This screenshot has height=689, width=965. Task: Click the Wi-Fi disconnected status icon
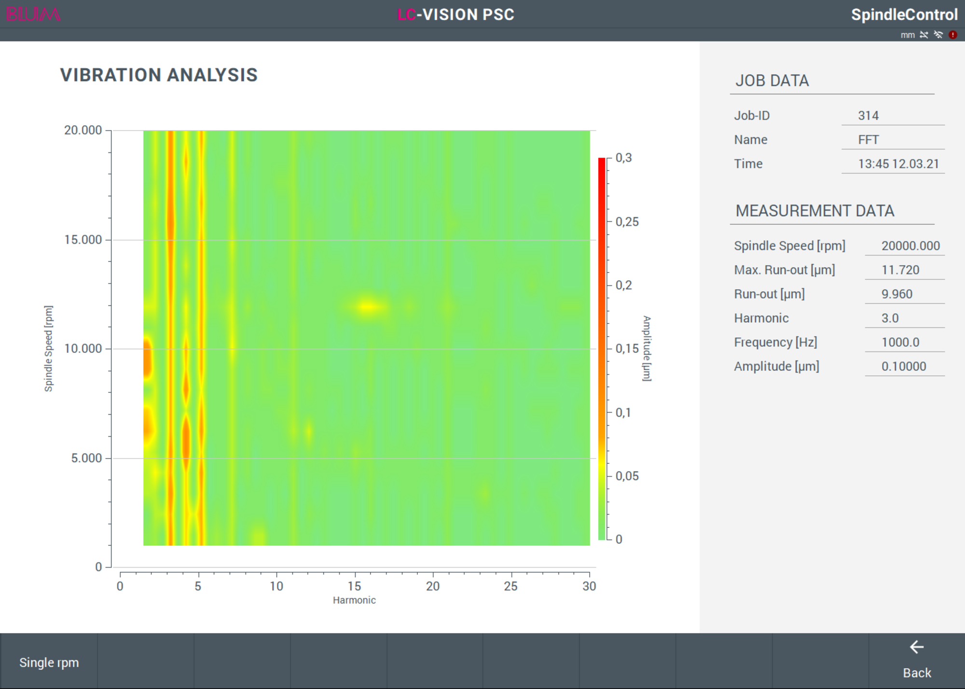[x=938, y=35]
